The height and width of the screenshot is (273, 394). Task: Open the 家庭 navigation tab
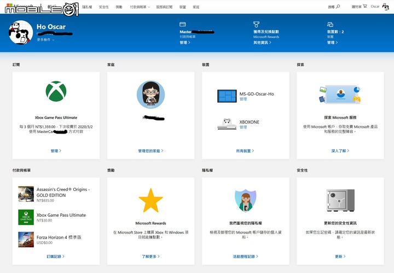point(196,7)
